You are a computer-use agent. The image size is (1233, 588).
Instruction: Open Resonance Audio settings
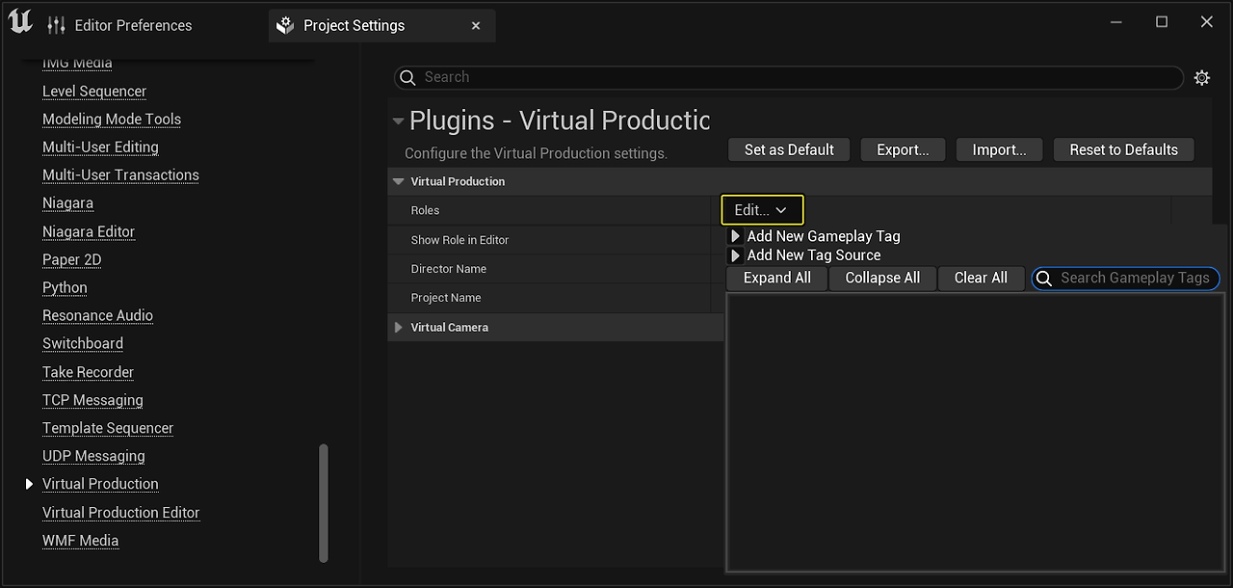tap(97, 316)
